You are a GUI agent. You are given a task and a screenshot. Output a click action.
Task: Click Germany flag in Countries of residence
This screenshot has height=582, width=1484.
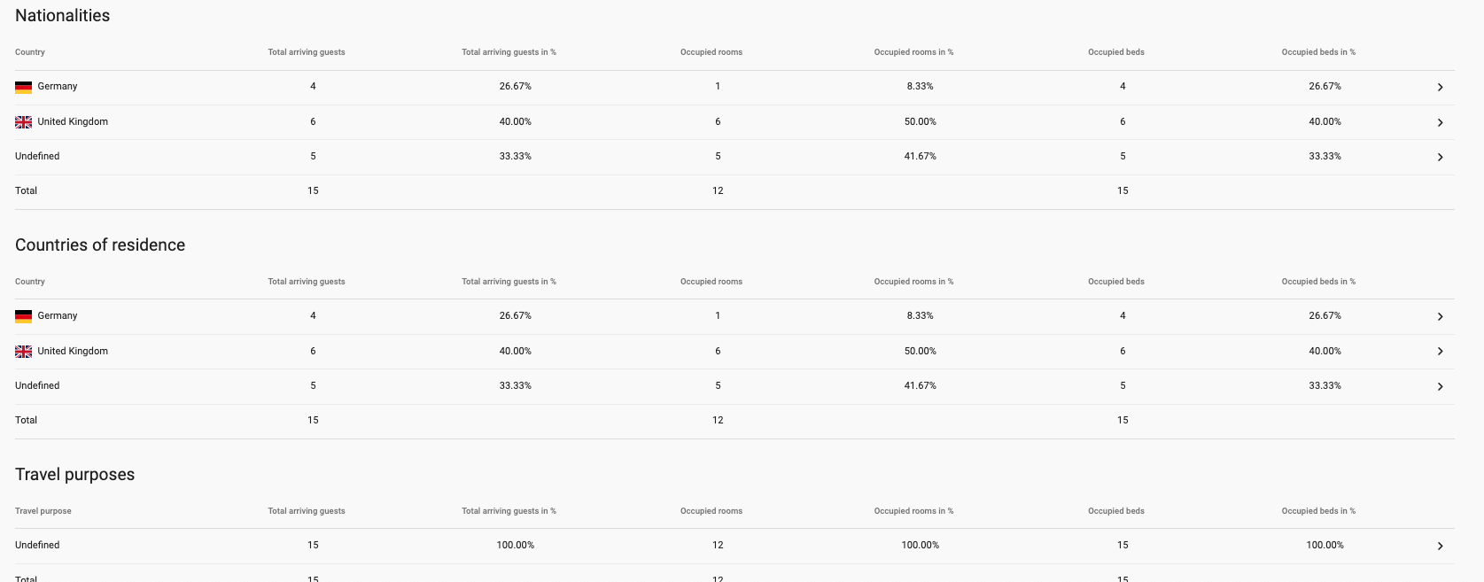(x=24, y=316)
